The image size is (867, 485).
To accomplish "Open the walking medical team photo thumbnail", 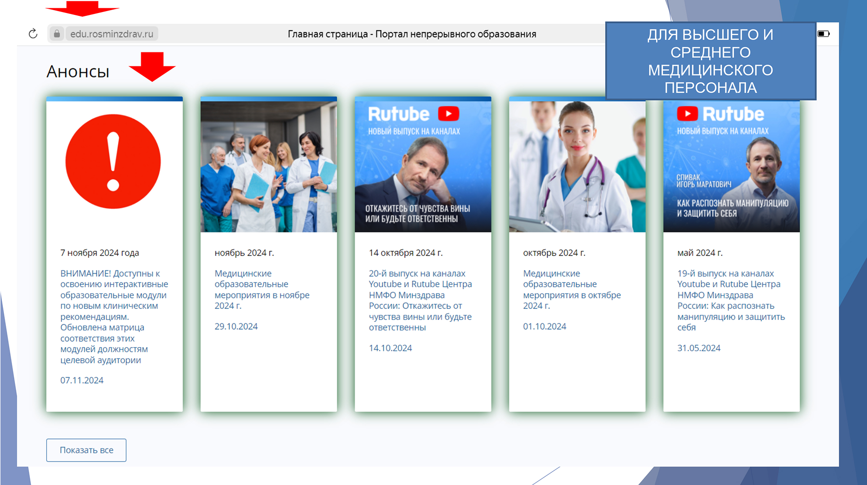I will tap(268, 166).
